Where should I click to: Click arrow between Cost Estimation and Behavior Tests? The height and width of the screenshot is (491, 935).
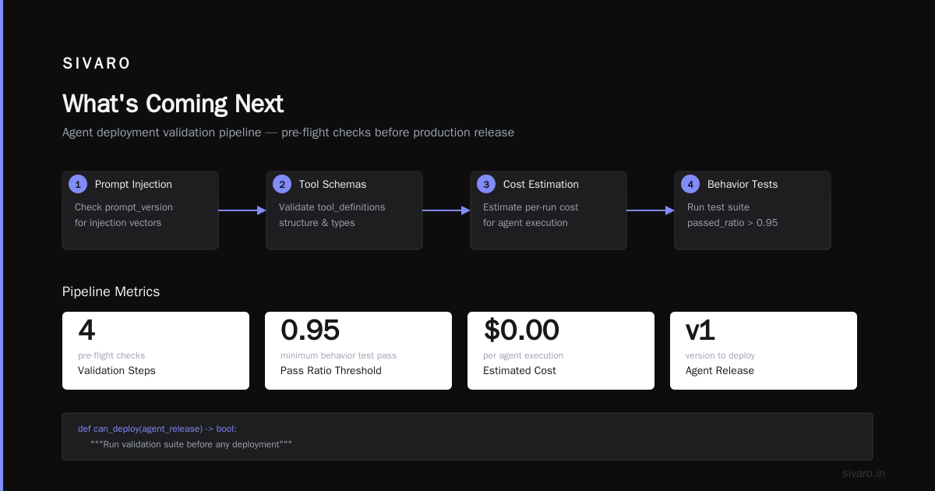(x=651, y=210)
